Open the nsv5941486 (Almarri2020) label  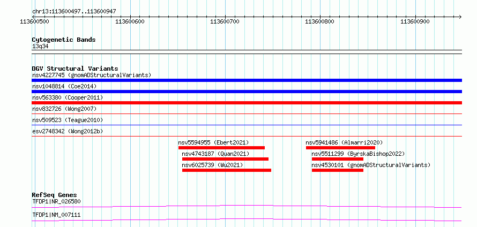344,142
